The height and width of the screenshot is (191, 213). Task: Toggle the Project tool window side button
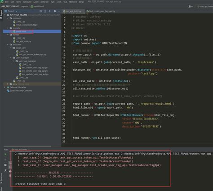[x=1, y=14]
